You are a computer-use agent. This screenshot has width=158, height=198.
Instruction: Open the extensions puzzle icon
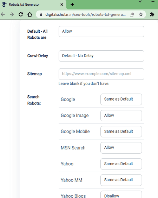pos(152,14)
